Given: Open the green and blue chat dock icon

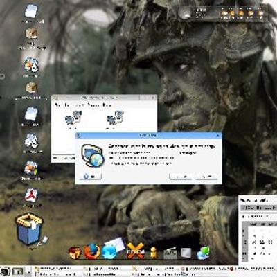Looking at the screenshot, I should (203, 253).
